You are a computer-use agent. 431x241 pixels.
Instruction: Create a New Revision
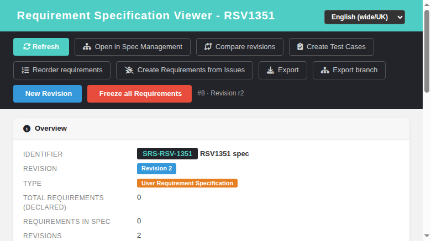pyautogui.click(x=48, y=94)
